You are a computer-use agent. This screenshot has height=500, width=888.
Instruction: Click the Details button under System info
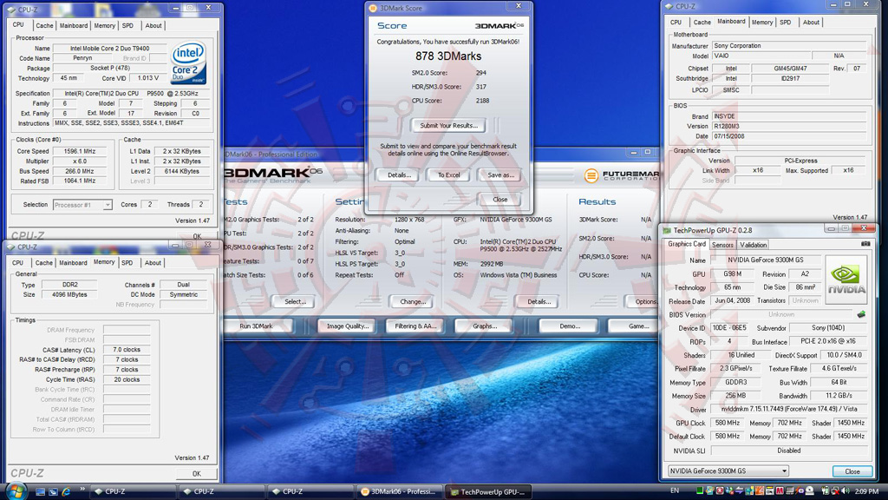point(539,301)
